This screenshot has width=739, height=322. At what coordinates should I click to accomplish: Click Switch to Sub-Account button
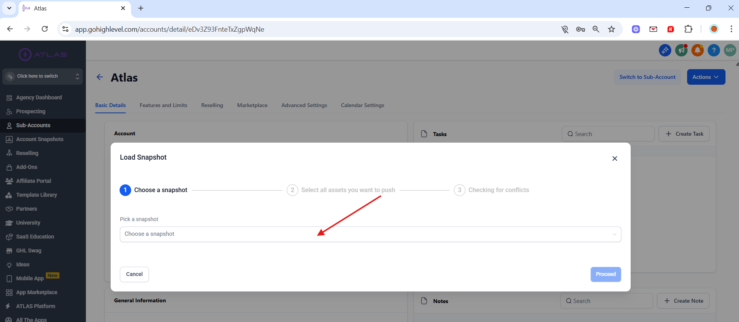[647, 77]
